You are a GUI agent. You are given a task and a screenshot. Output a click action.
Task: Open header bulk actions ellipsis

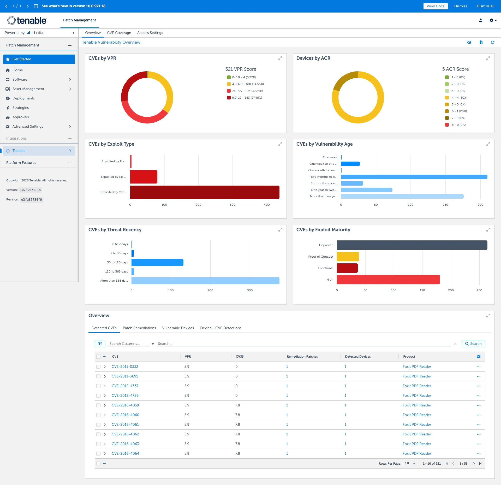(x=105, y=357)
